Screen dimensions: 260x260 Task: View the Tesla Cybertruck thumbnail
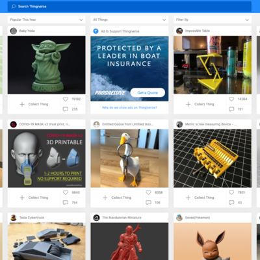[46, 241]
